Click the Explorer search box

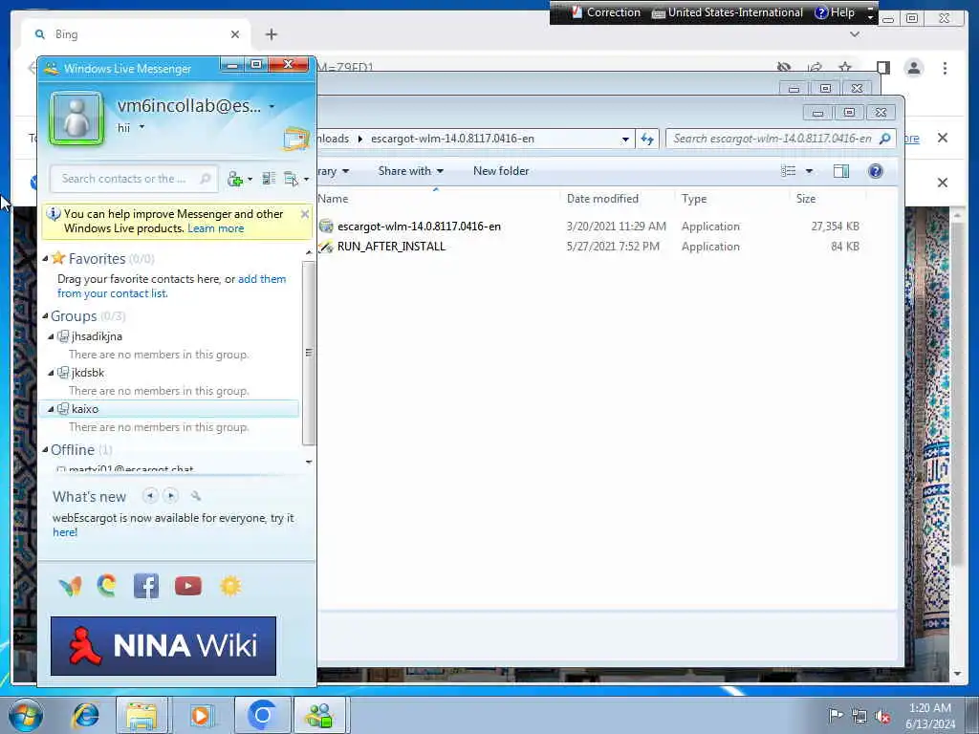780,139
